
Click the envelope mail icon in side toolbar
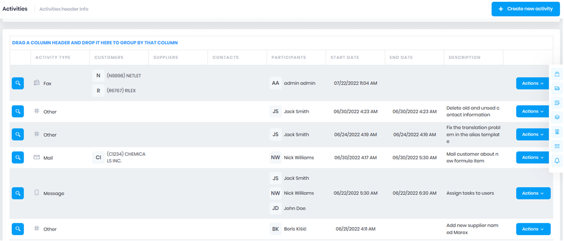click(557, 146)
